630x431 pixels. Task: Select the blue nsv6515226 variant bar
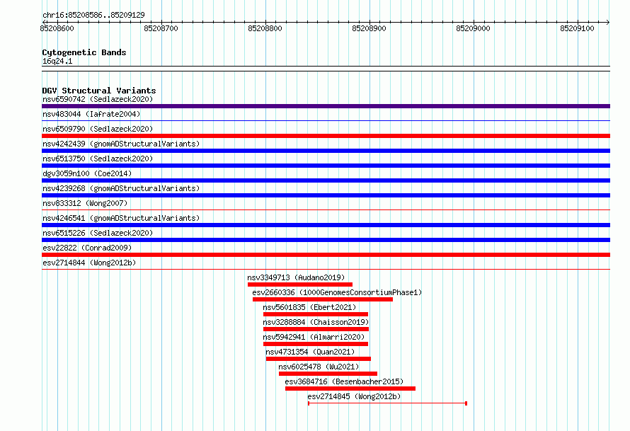coord(326,240)
